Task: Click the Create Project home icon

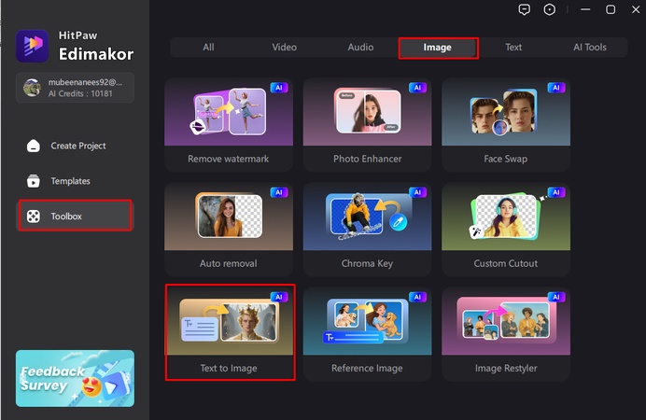Action: (34, 146)
